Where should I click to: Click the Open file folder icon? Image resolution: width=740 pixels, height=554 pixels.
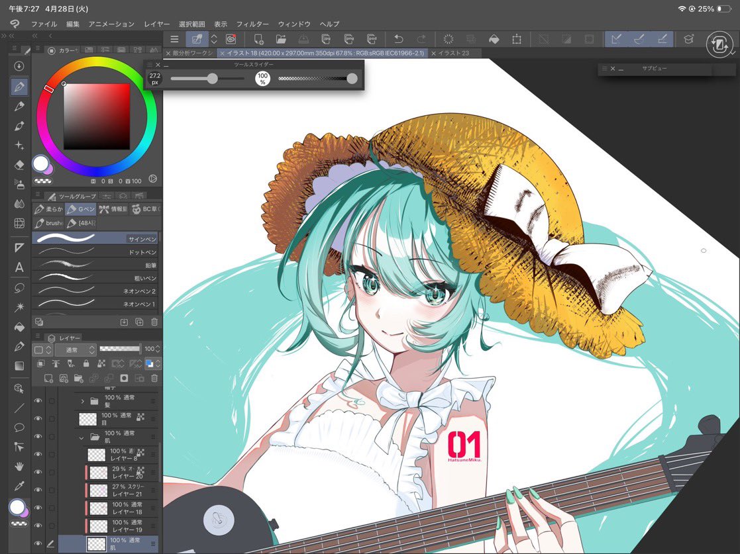[282, 39]
